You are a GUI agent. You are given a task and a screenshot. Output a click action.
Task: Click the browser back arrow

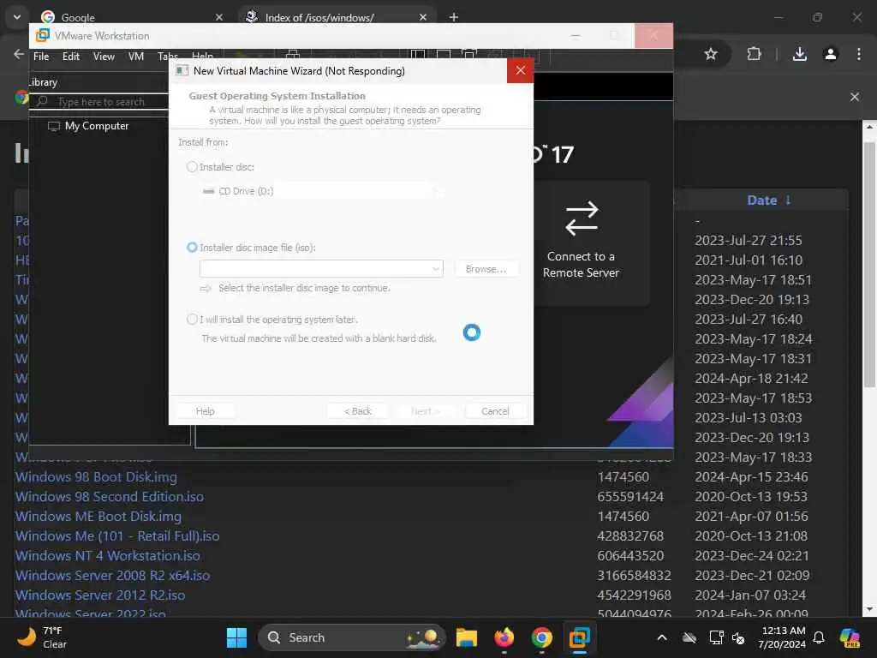(x=19, y=54)
